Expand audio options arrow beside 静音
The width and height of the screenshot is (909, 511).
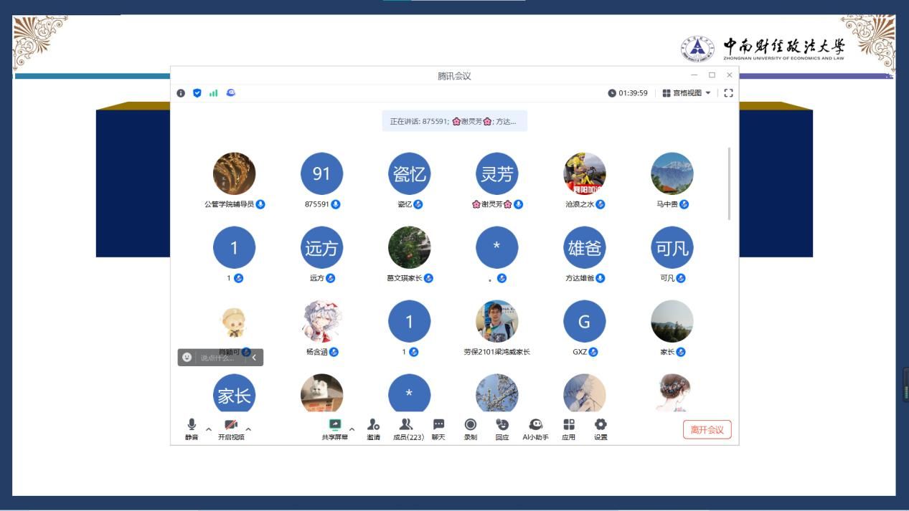click(x=209, y=429)
